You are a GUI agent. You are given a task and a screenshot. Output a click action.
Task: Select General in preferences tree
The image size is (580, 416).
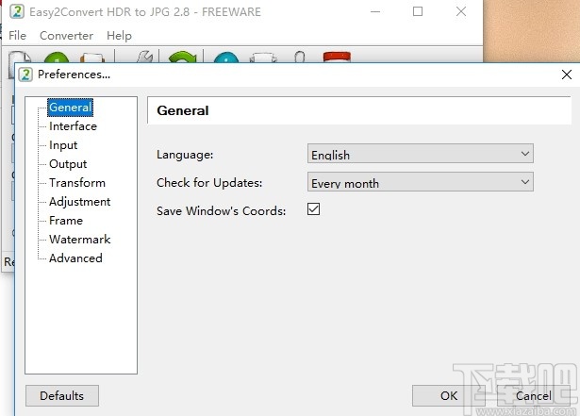tap(70, 108)
